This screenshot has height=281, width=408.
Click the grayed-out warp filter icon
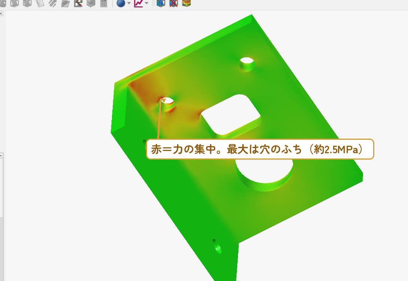[40, 3]
